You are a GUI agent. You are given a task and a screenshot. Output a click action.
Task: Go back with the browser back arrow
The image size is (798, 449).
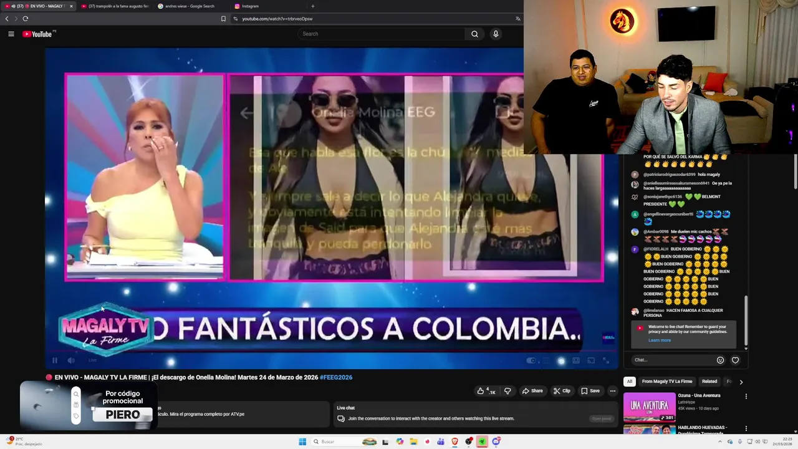tap(7, 19)
